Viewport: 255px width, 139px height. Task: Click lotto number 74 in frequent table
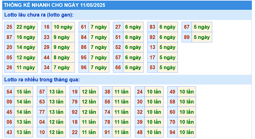coord(107,112)
